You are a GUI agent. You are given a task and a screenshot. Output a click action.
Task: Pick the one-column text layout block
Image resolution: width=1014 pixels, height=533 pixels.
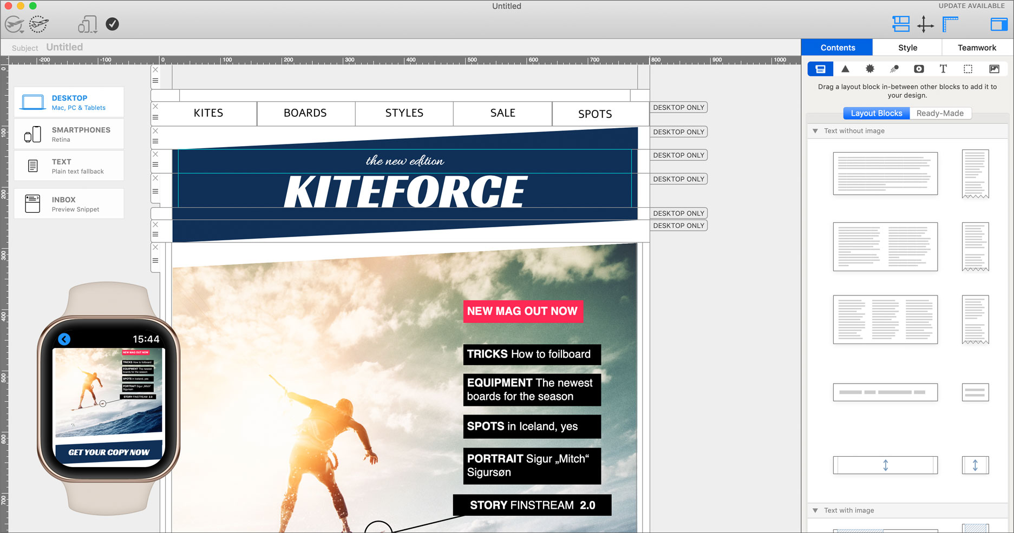pos(885,174)
